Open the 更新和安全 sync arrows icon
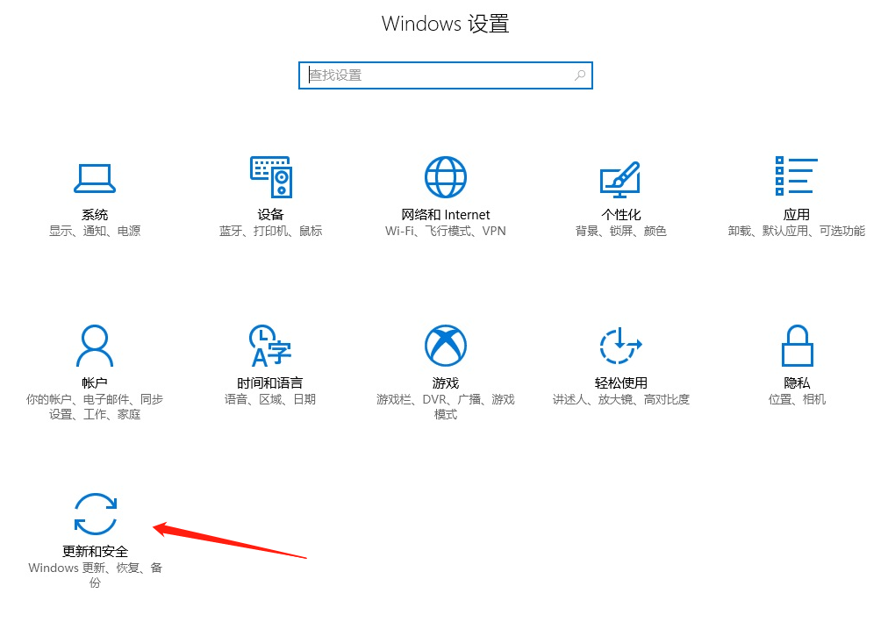The image size is (895, 622). (x=96, y=513)
